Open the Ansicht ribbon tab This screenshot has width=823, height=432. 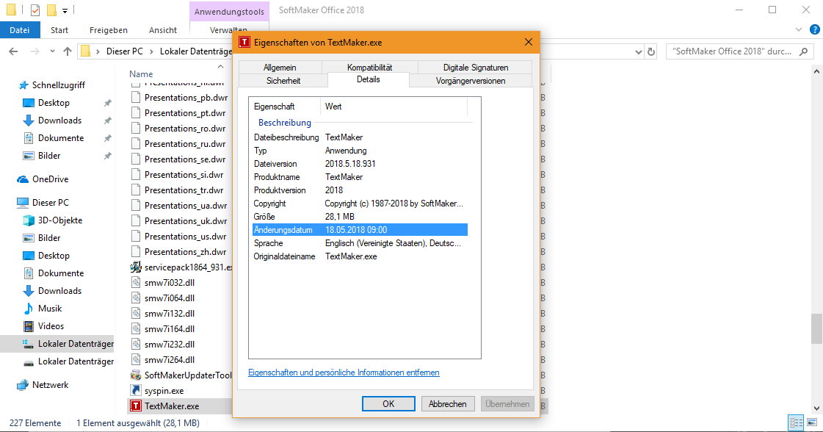[x=163, y=30]
